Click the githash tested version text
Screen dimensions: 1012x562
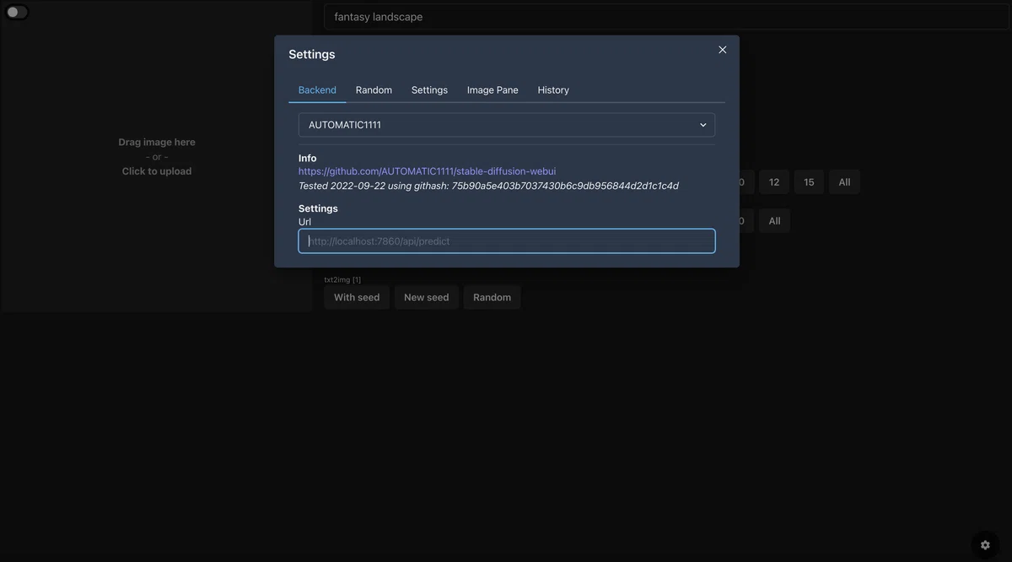point(488,186)
